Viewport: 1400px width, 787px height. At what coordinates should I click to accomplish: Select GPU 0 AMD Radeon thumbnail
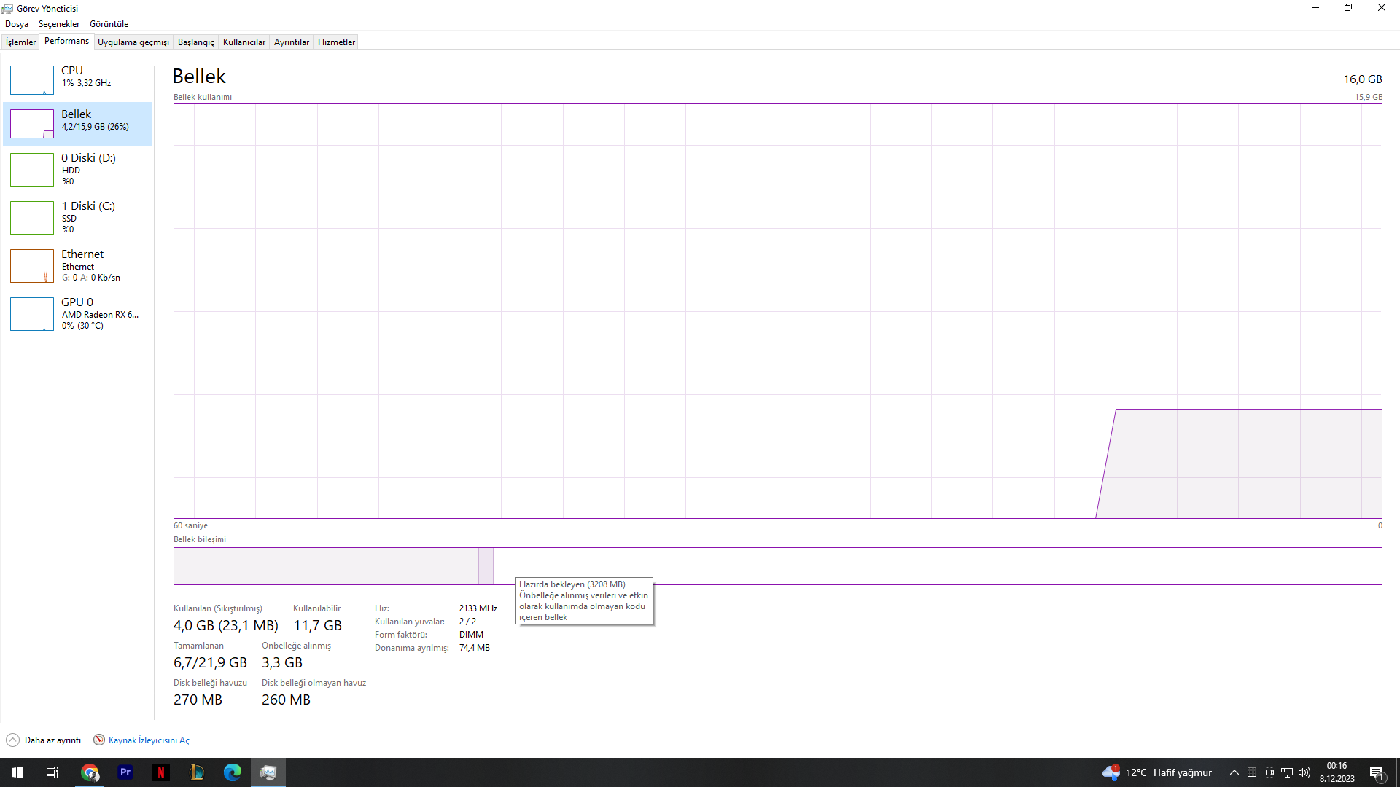coord(32,314)
